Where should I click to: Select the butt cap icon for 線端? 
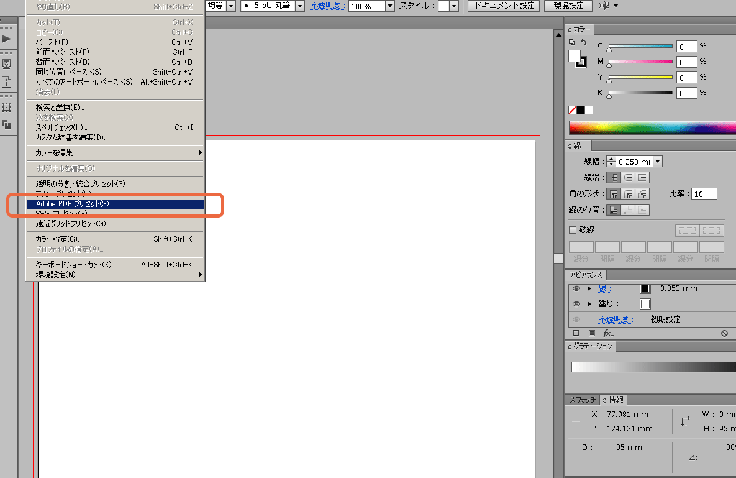[614, 178]
